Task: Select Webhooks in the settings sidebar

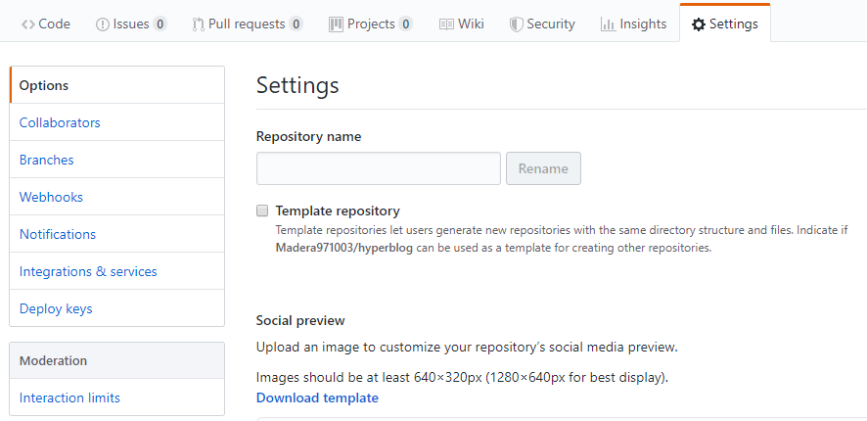Action: (x=51, y=197)
